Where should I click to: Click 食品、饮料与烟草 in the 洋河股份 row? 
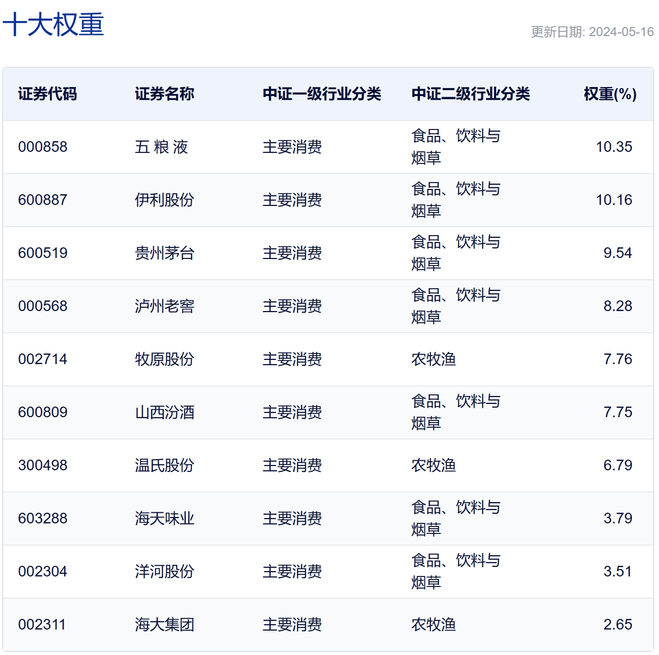click(456, 572)
